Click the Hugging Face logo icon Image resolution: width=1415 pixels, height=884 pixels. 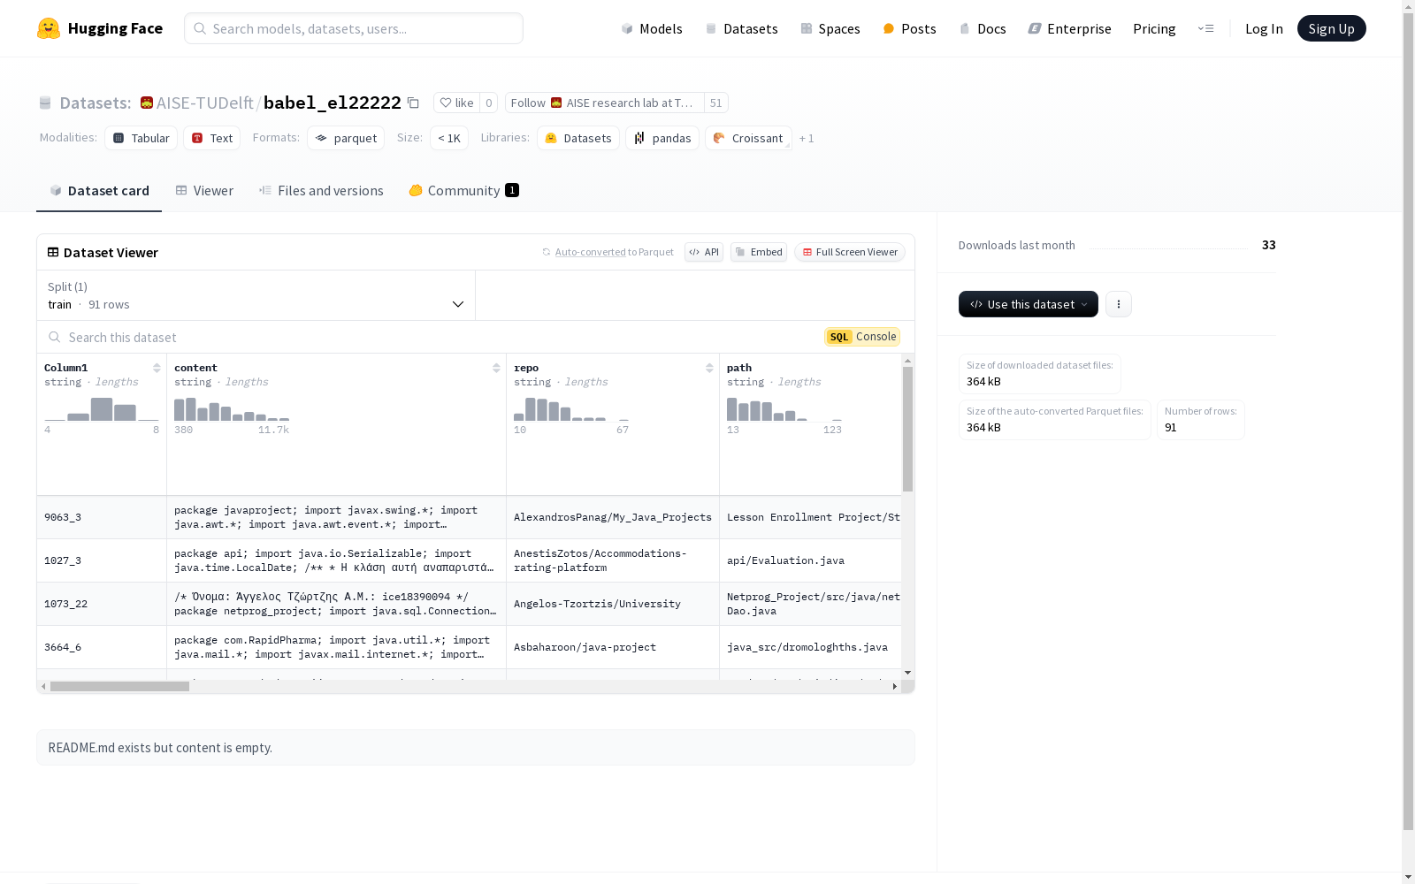49,28
